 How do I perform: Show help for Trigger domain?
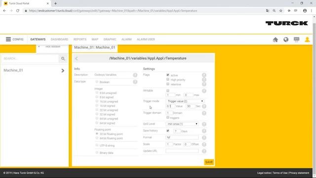[x=204, y=113]
